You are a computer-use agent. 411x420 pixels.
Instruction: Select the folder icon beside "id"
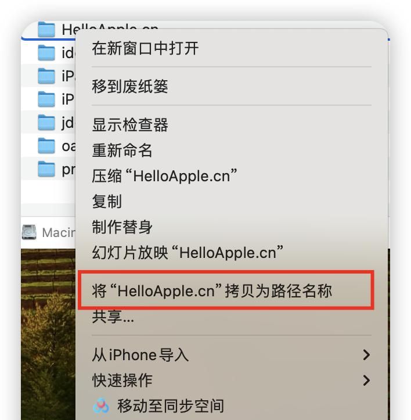click(x=46, y=52)
